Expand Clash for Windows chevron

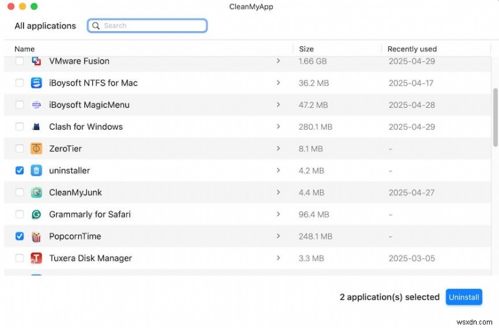click(278, 127)
